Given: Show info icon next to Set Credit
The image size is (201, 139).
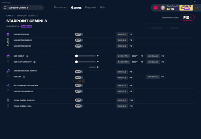Looking at the screenshot, I should click(27, 56).
